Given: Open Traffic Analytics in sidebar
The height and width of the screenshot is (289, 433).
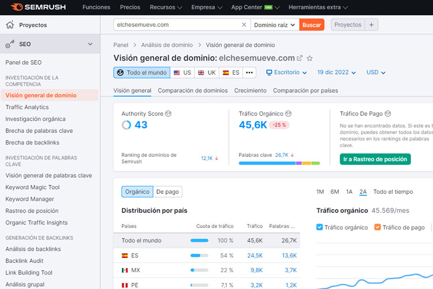Looking at the screenshot, I should (27, 107).
